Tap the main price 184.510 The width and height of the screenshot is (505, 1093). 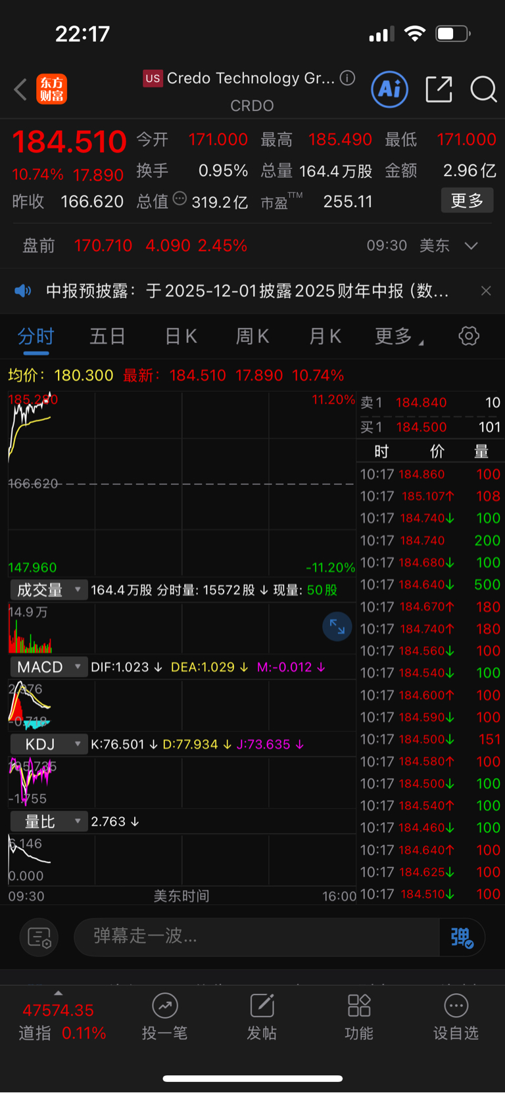point(69,141)
